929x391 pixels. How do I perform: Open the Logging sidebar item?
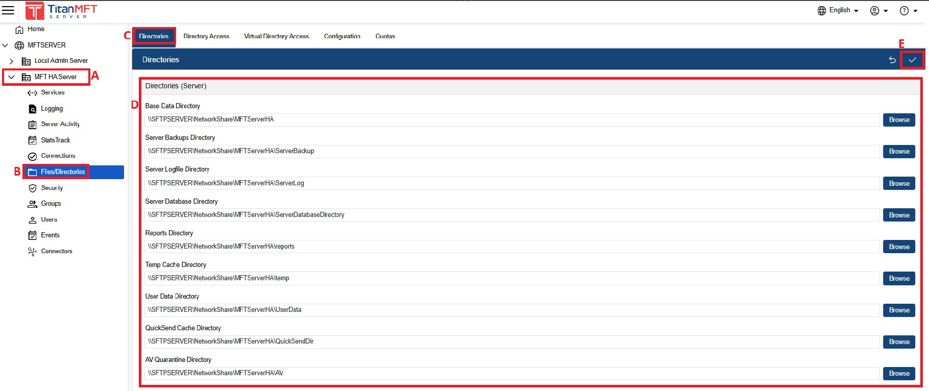pos(52,109)
